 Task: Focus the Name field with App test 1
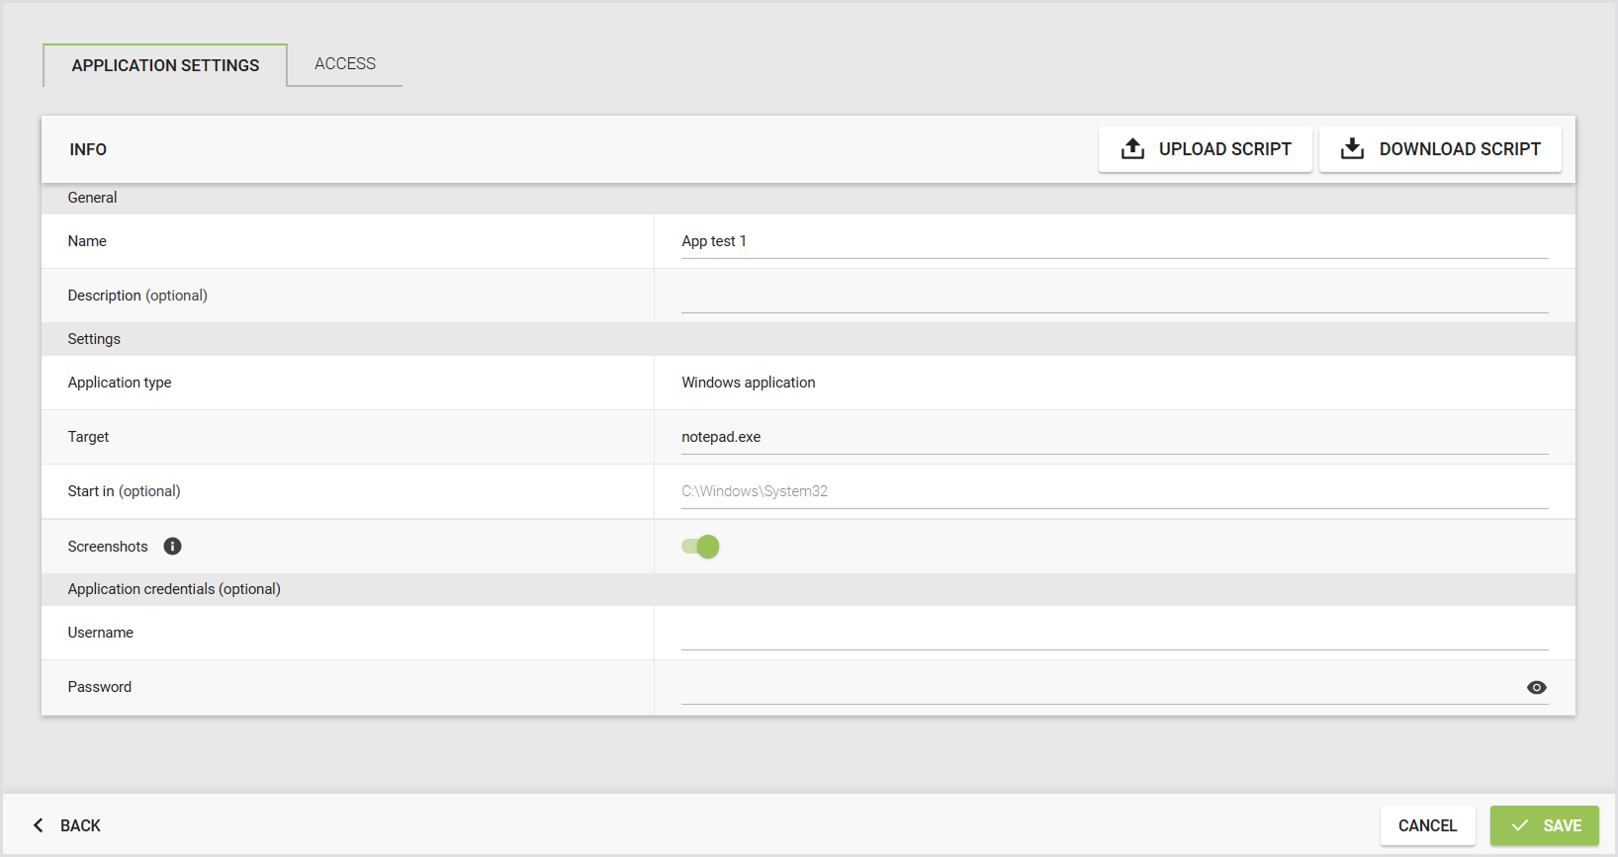[x=1115, y=241]
